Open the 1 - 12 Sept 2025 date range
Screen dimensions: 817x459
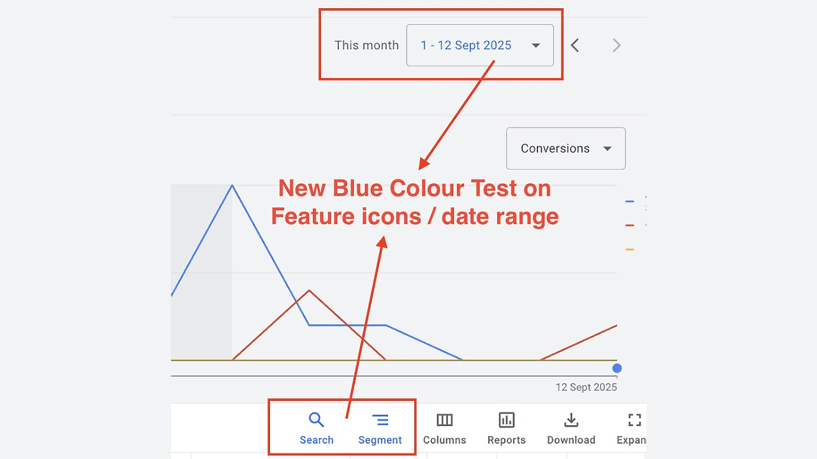point(466,45)
